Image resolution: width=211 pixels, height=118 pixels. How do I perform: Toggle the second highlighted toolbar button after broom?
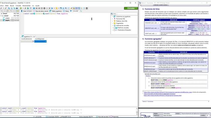coord(76,8)
